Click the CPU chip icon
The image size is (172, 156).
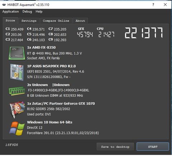tap(17, 53)
